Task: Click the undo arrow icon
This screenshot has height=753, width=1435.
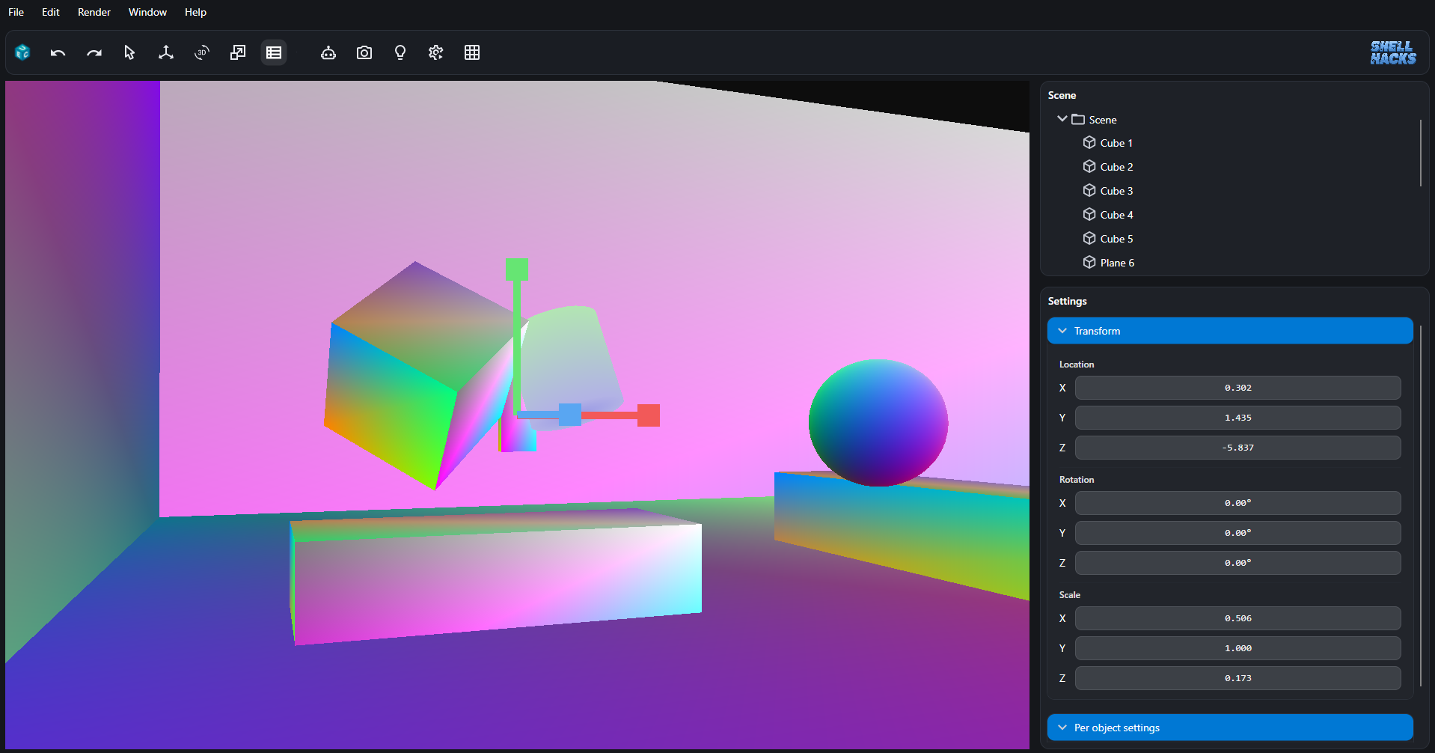Action: (58, 52)
